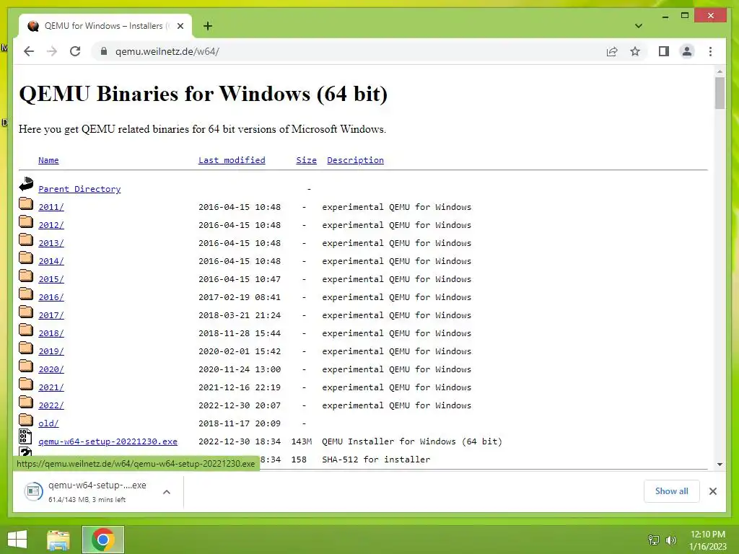Bookmark this page with the star
This screenshot has height=554, width=739.
pos(635,51)
